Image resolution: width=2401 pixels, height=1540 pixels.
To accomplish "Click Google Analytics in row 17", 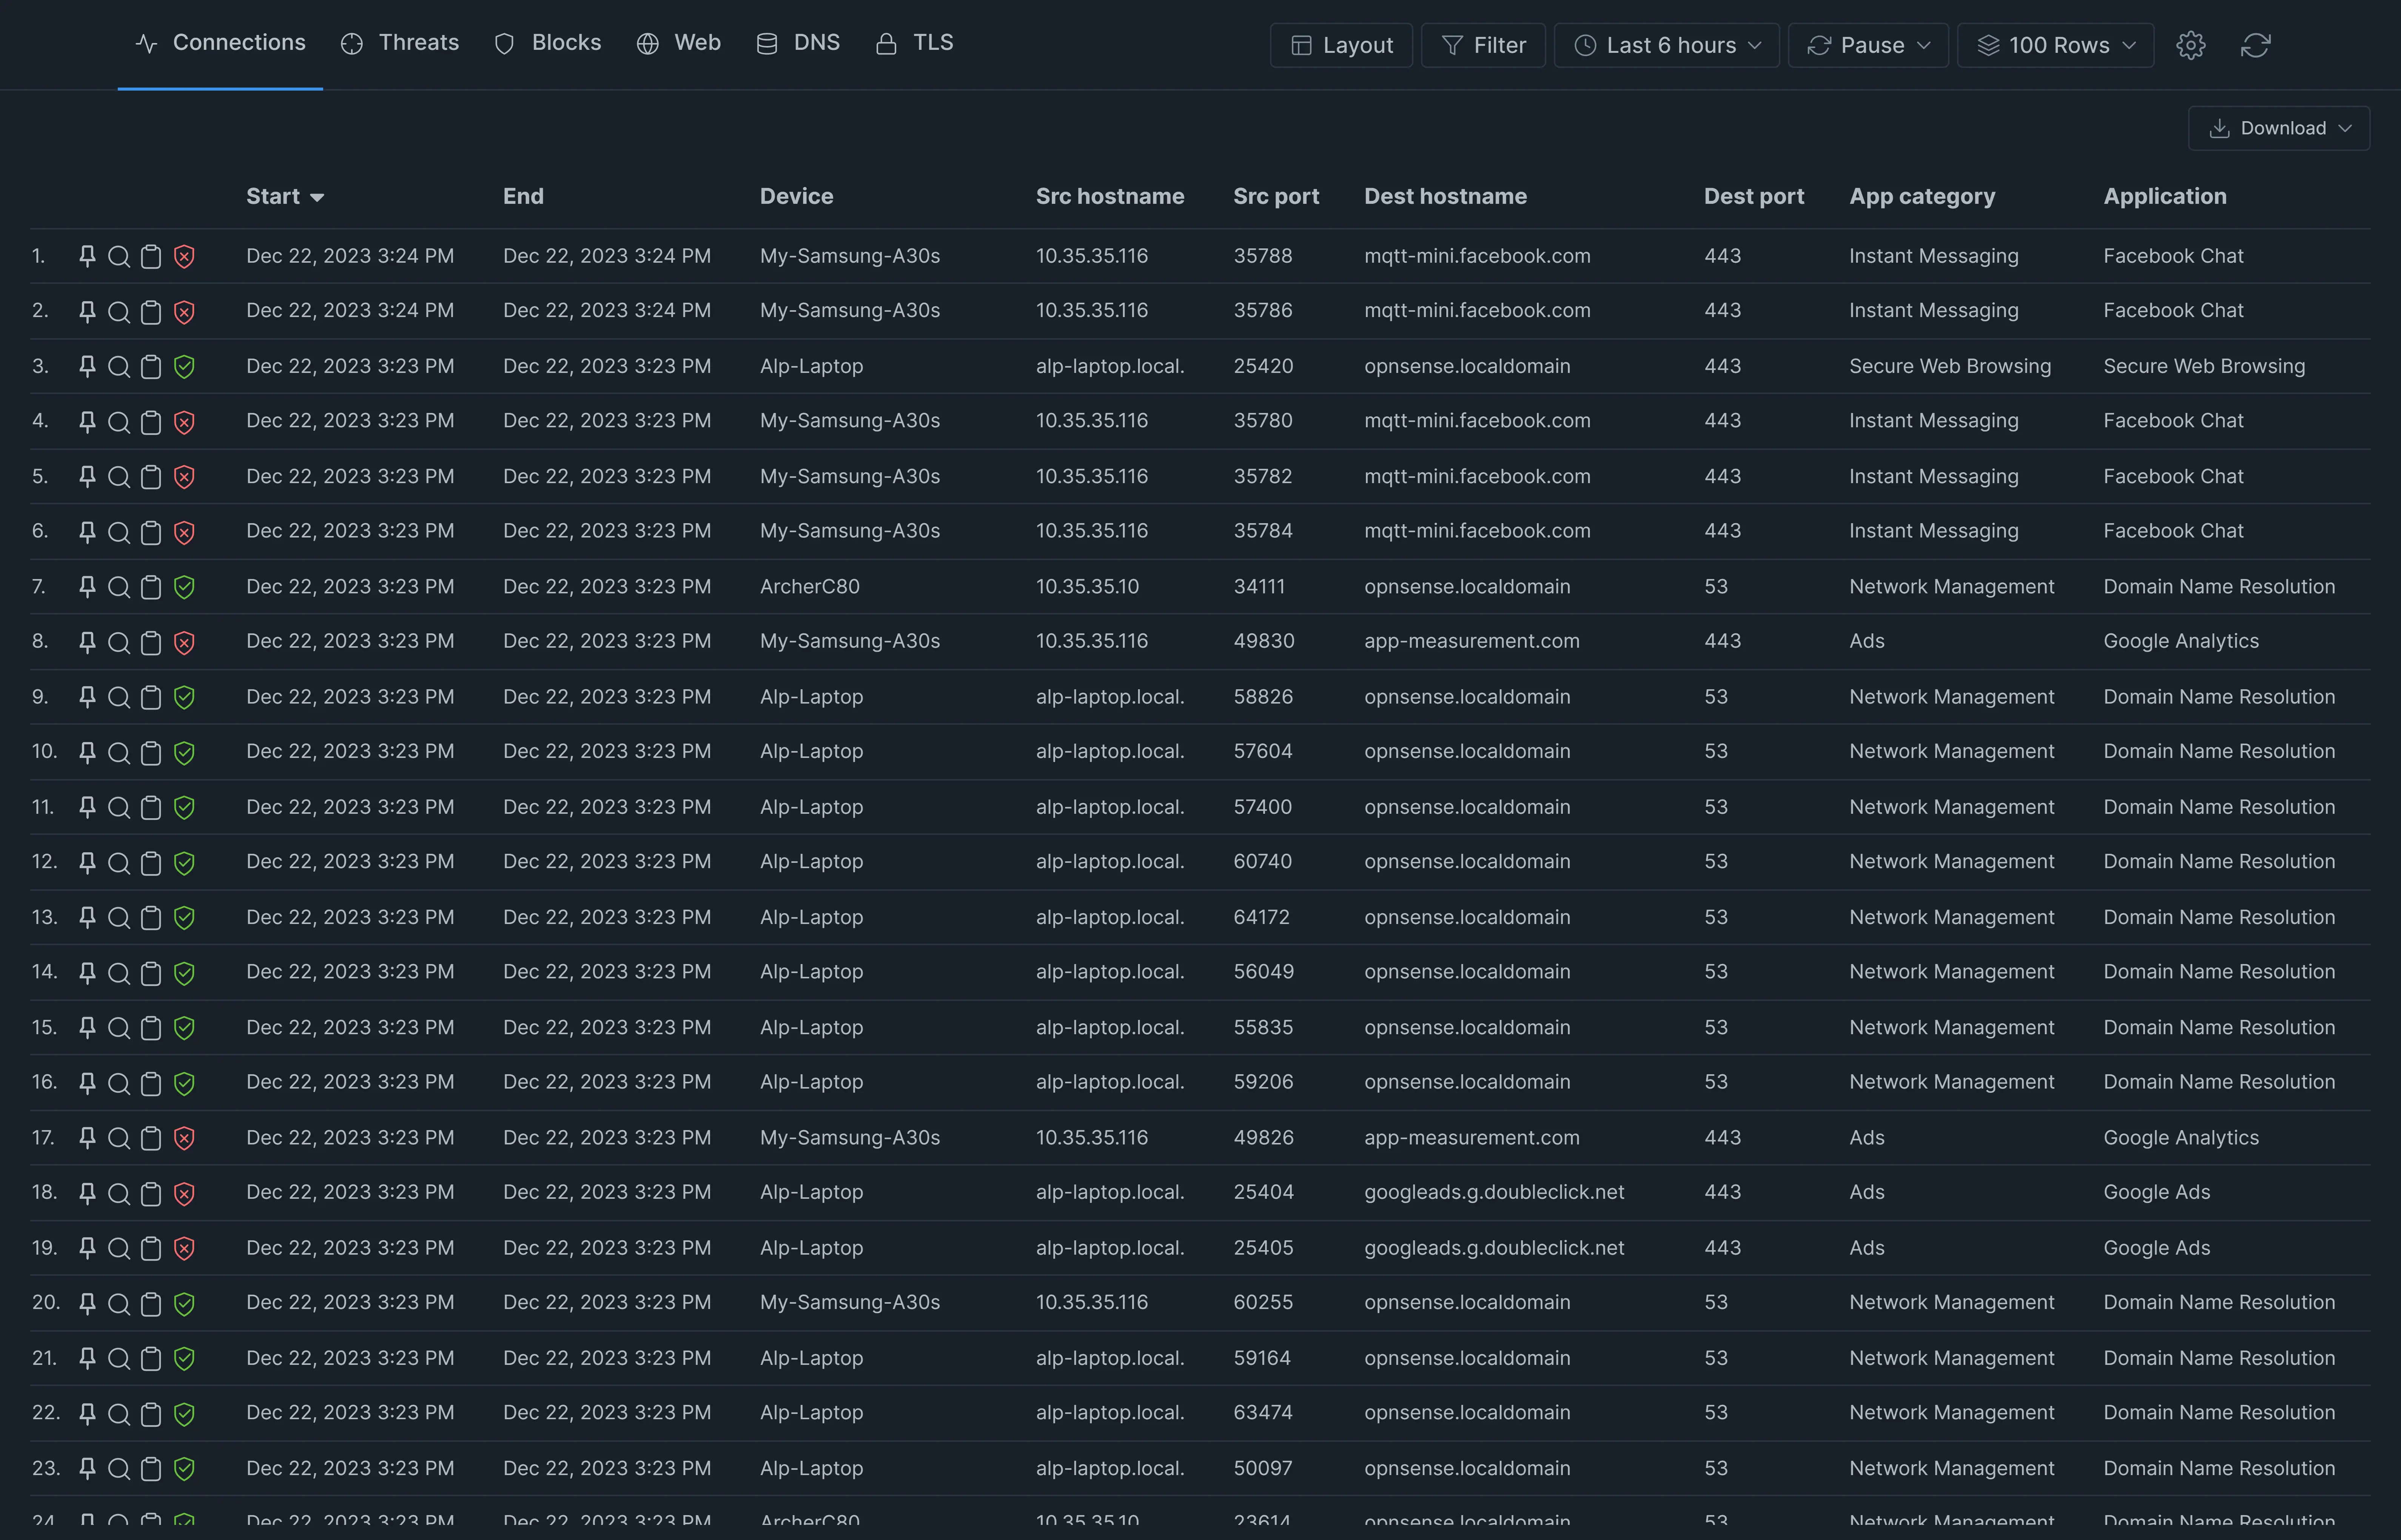I will click(2181, 1138).
